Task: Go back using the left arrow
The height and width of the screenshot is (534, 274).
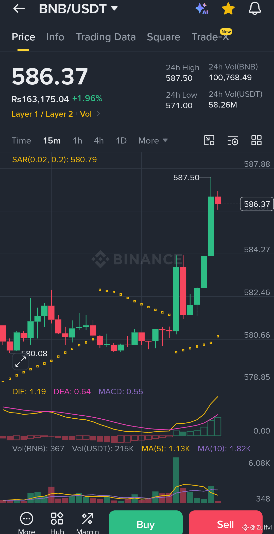Action: pos(19,9)
